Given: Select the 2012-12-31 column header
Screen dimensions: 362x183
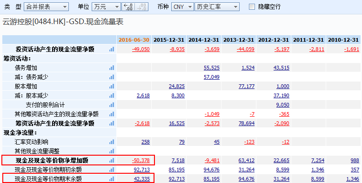Looking at the screenshot, I should [273, 40].
